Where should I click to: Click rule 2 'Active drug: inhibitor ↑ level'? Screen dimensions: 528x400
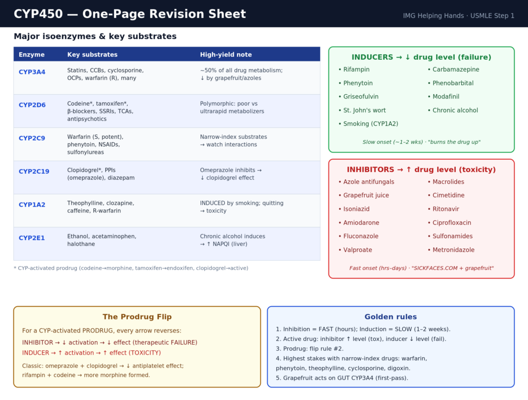(361, 339)
